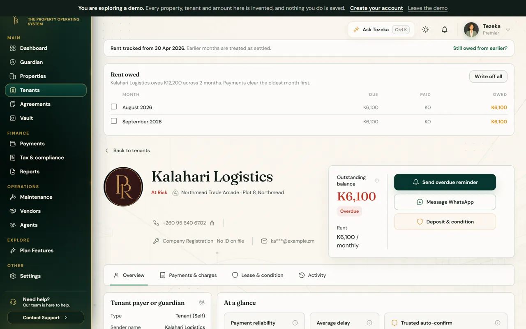Click Message WhatsApp button
This screenshot has width=526, height=329.
click(x=445, y=202)
